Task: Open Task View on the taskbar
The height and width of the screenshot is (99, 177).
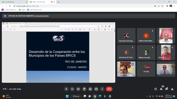Action: click(x=85, y=96)
